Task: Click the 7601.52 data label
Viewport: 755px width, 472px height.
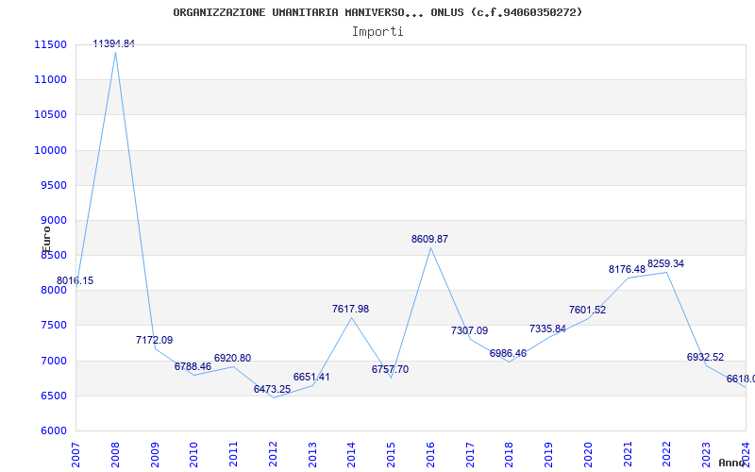Action: point(587,311)
